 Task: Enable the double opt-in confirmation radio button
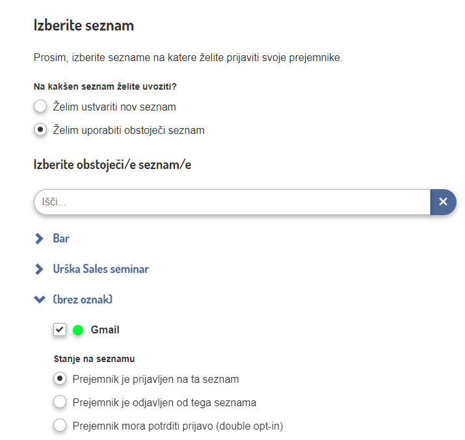(60, 426)
